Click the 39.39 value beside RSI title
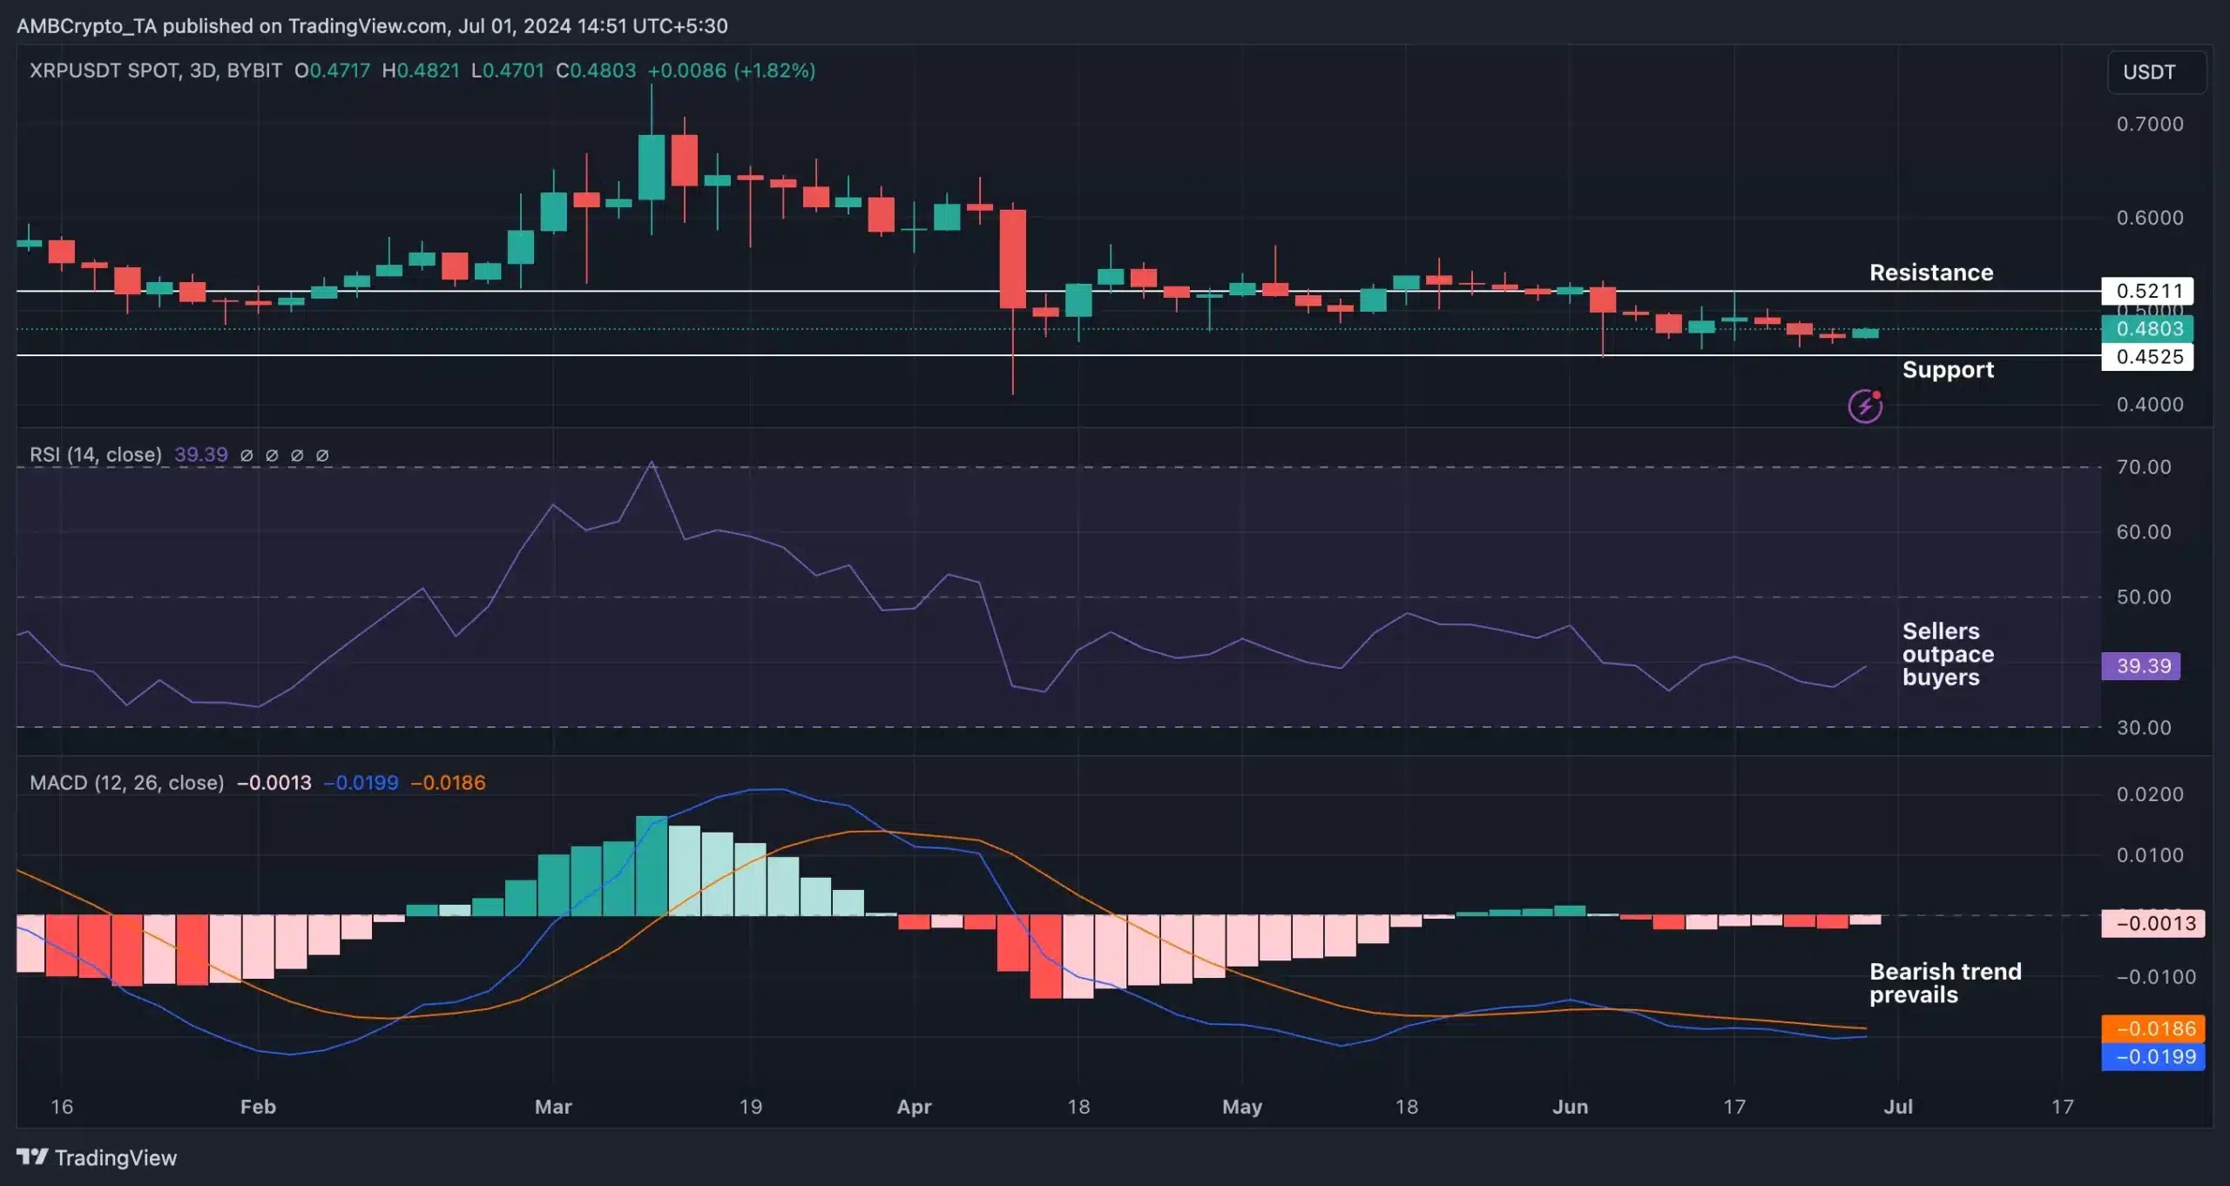This screenshot has width=2230, height=1186. [x=201, y=455]
